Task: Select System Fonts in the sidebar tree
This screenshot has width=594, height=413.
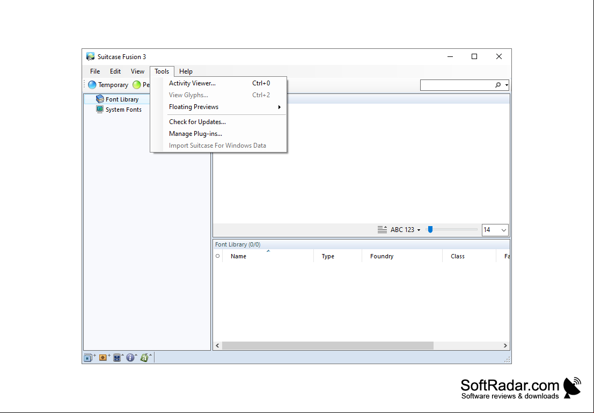Action: click(x=123, y=110)
